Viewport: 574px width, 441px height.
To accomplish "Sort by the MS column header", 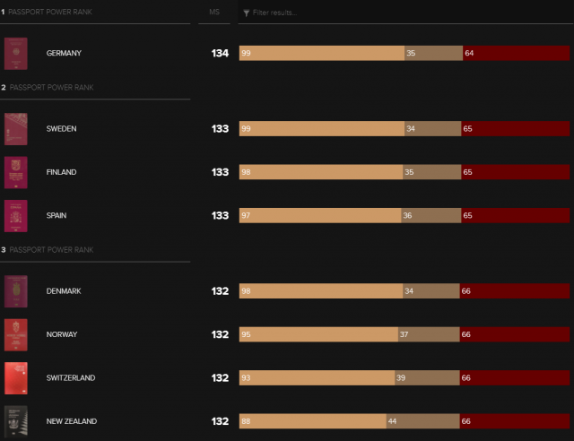I will point(213,13).
